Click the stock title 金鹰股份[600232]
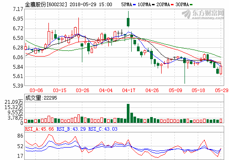The height and width of the screenshot is (160, 229). pyautogui.click(x=46, y=4)
